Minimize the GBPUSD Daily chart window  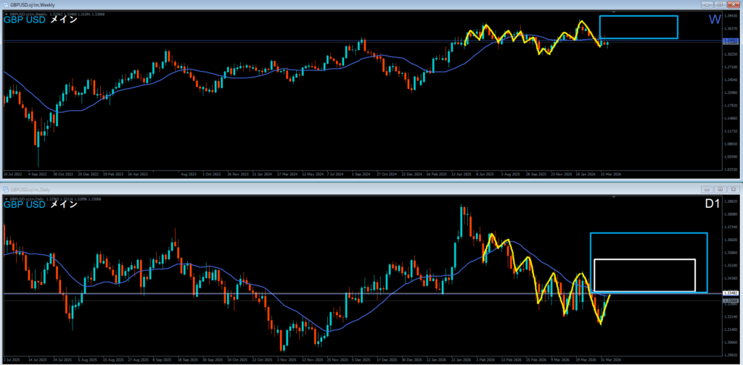tap(707, 189)
